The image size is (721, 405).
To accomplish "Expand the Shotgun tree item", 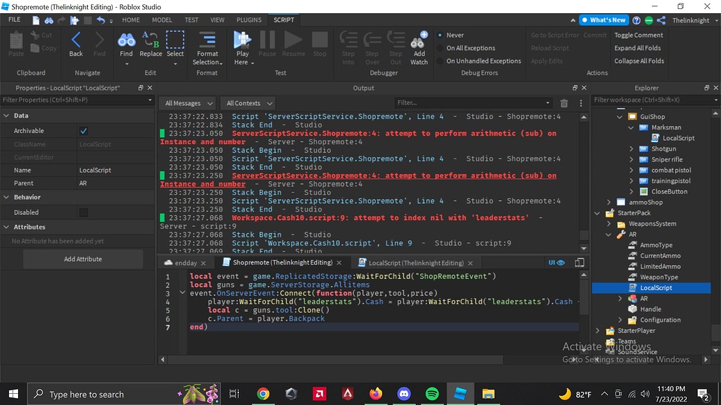I will pos(631,149).
